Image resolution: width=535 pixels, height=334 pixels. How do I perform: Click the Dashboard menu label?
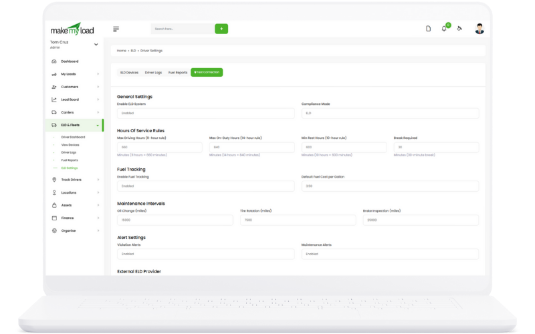[70, 61]
